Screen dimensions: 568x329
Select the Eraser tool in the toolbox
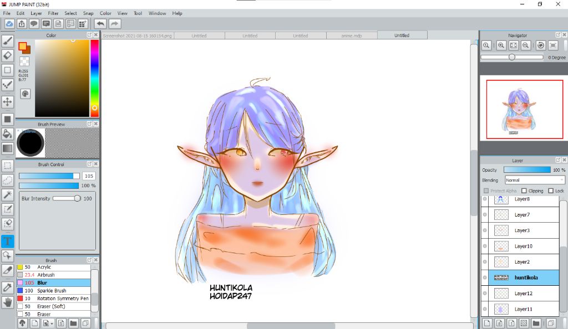tap(8, 55)
